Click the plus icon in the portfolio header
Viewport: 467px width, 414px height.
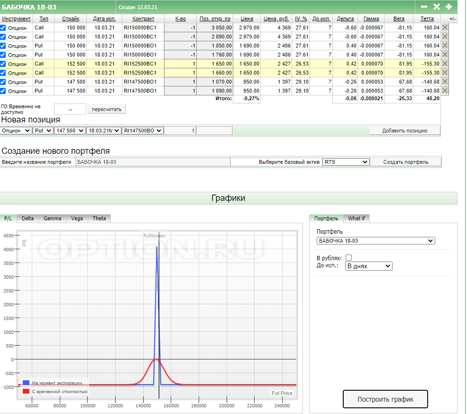click(x=449, y=7)
